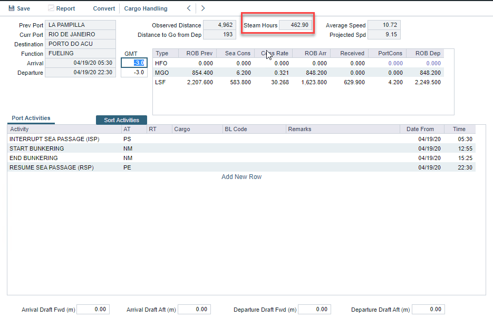The height and width of the screenshot is (318, 493).
Task: Click the next record chevron arrow
Action: point(202,8)
